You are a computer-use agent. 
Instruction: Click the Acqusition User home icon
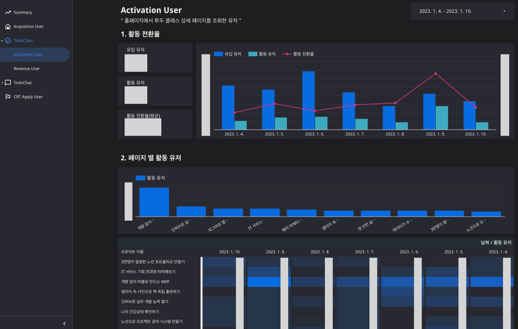[x=8, y=27]
